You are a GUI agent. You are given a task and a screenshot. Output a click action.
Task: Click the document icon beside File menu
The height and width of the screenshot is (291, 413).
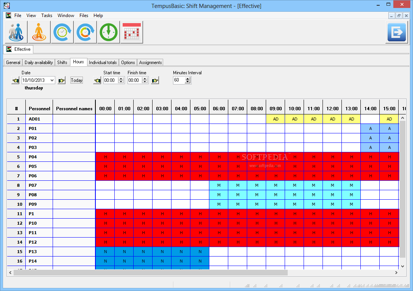click(x=9, y=15)
